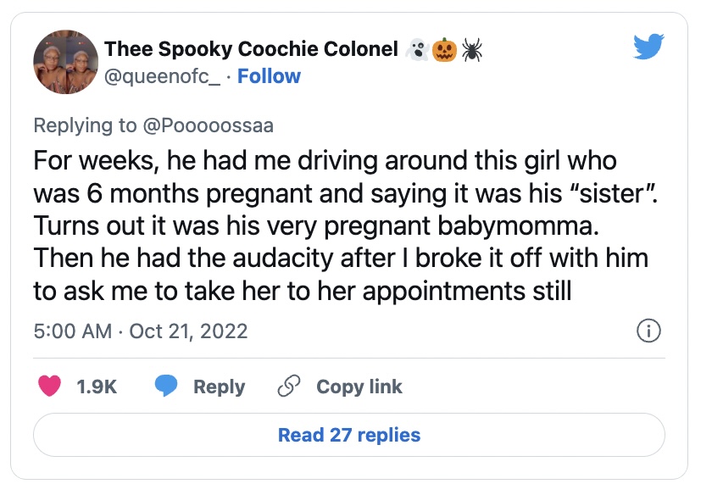The width and height of the screenshot is (712, 495).
Task: Click the blue reply speech bubble icon
Action: click(x=166, y=387)
